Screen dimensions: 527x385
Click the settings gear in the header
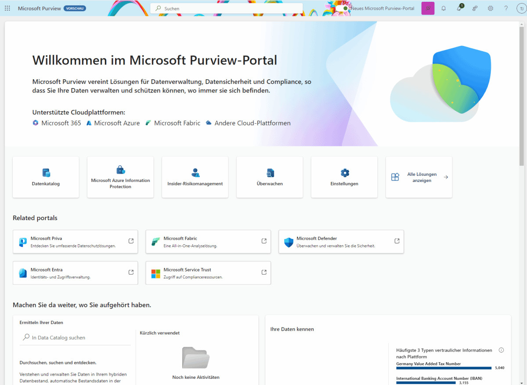pos(490,8)
